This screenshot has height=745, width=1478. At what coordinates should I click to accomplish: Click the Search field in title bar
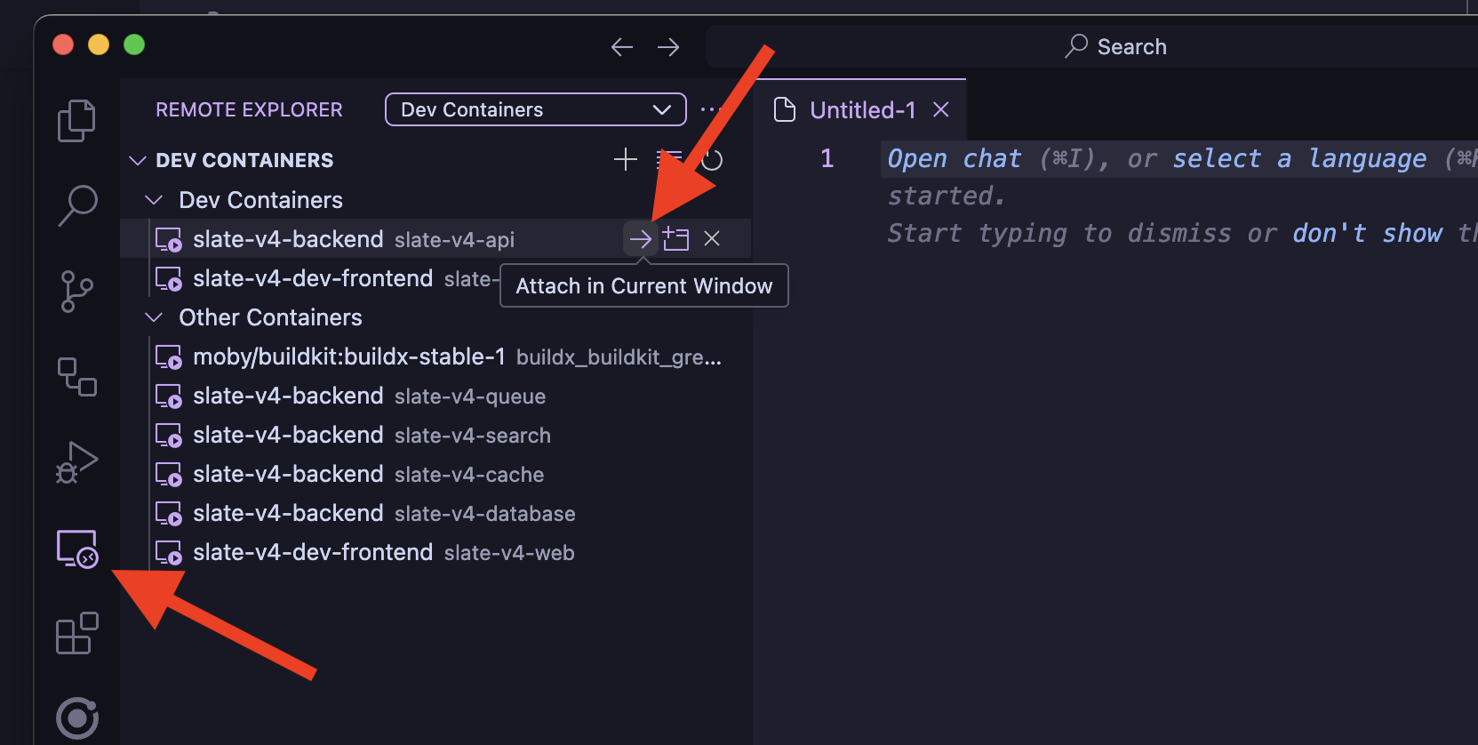pyautogui.click(x=1115, y=46)
